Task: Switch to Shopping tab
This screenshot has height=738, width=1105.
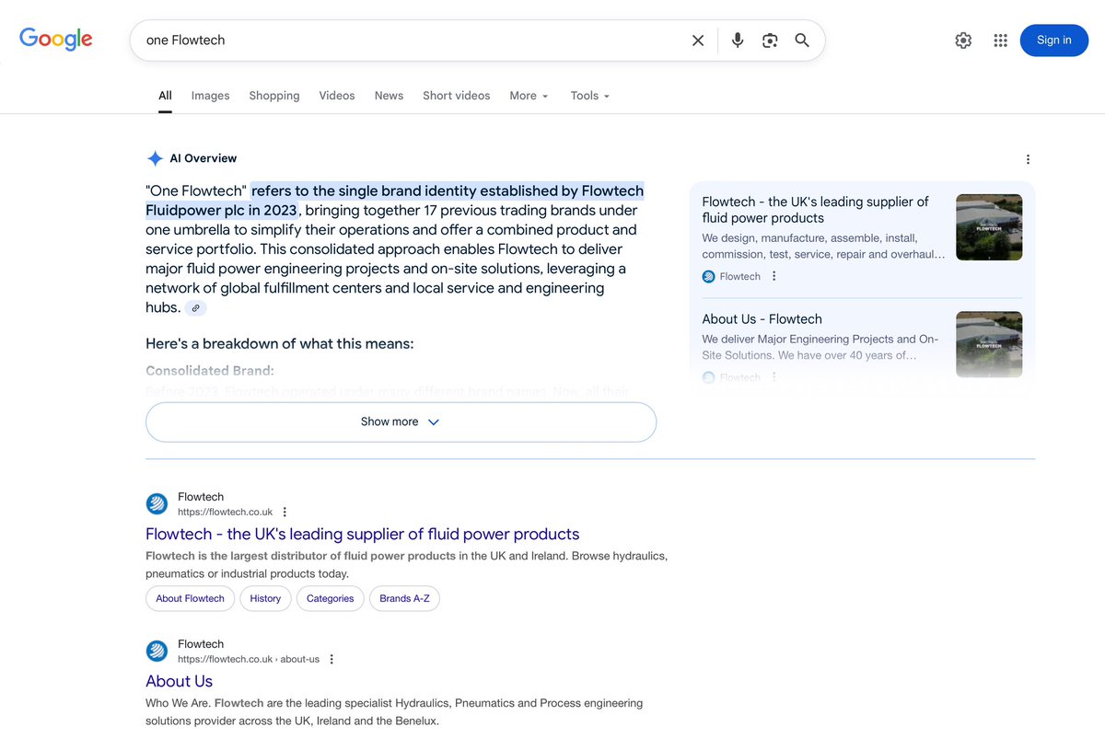Action: pos(274,96)
